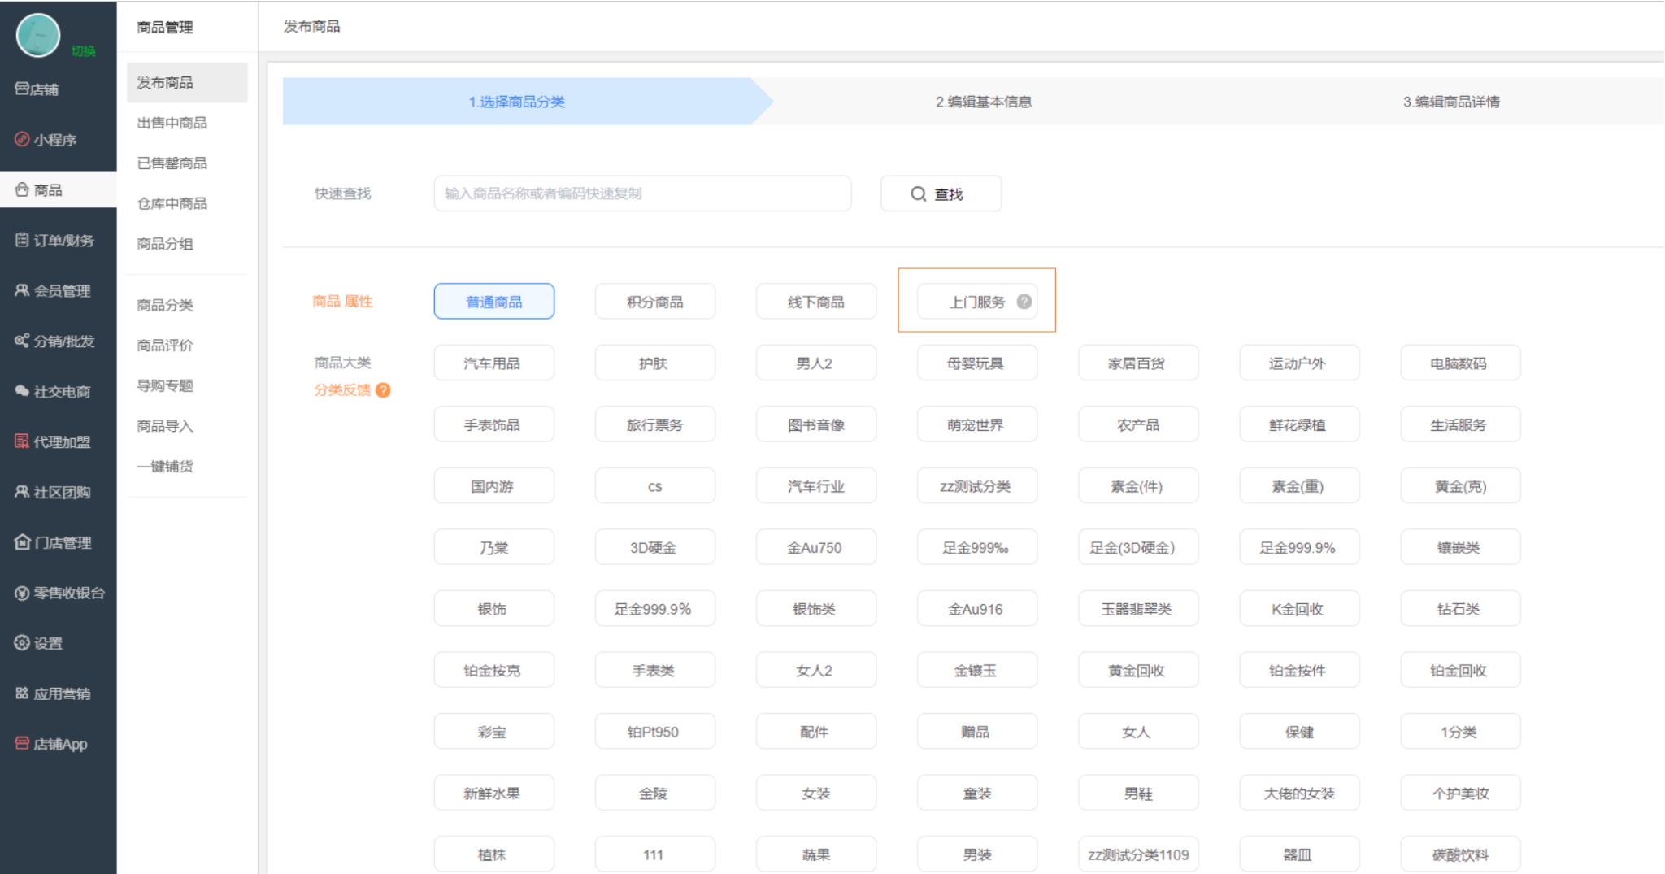
Task: Choose the 护肤 category
Action: (x=655, y=363)
